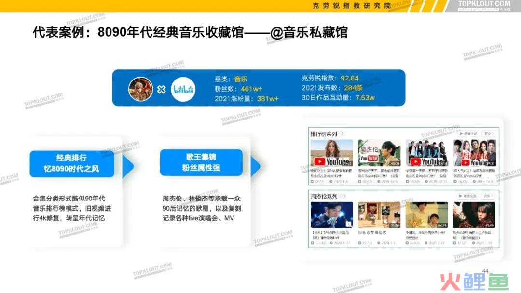521x293 pixels.
Task: Click the 克劳锐指数：92.64 stat
Action: (330, 78)
